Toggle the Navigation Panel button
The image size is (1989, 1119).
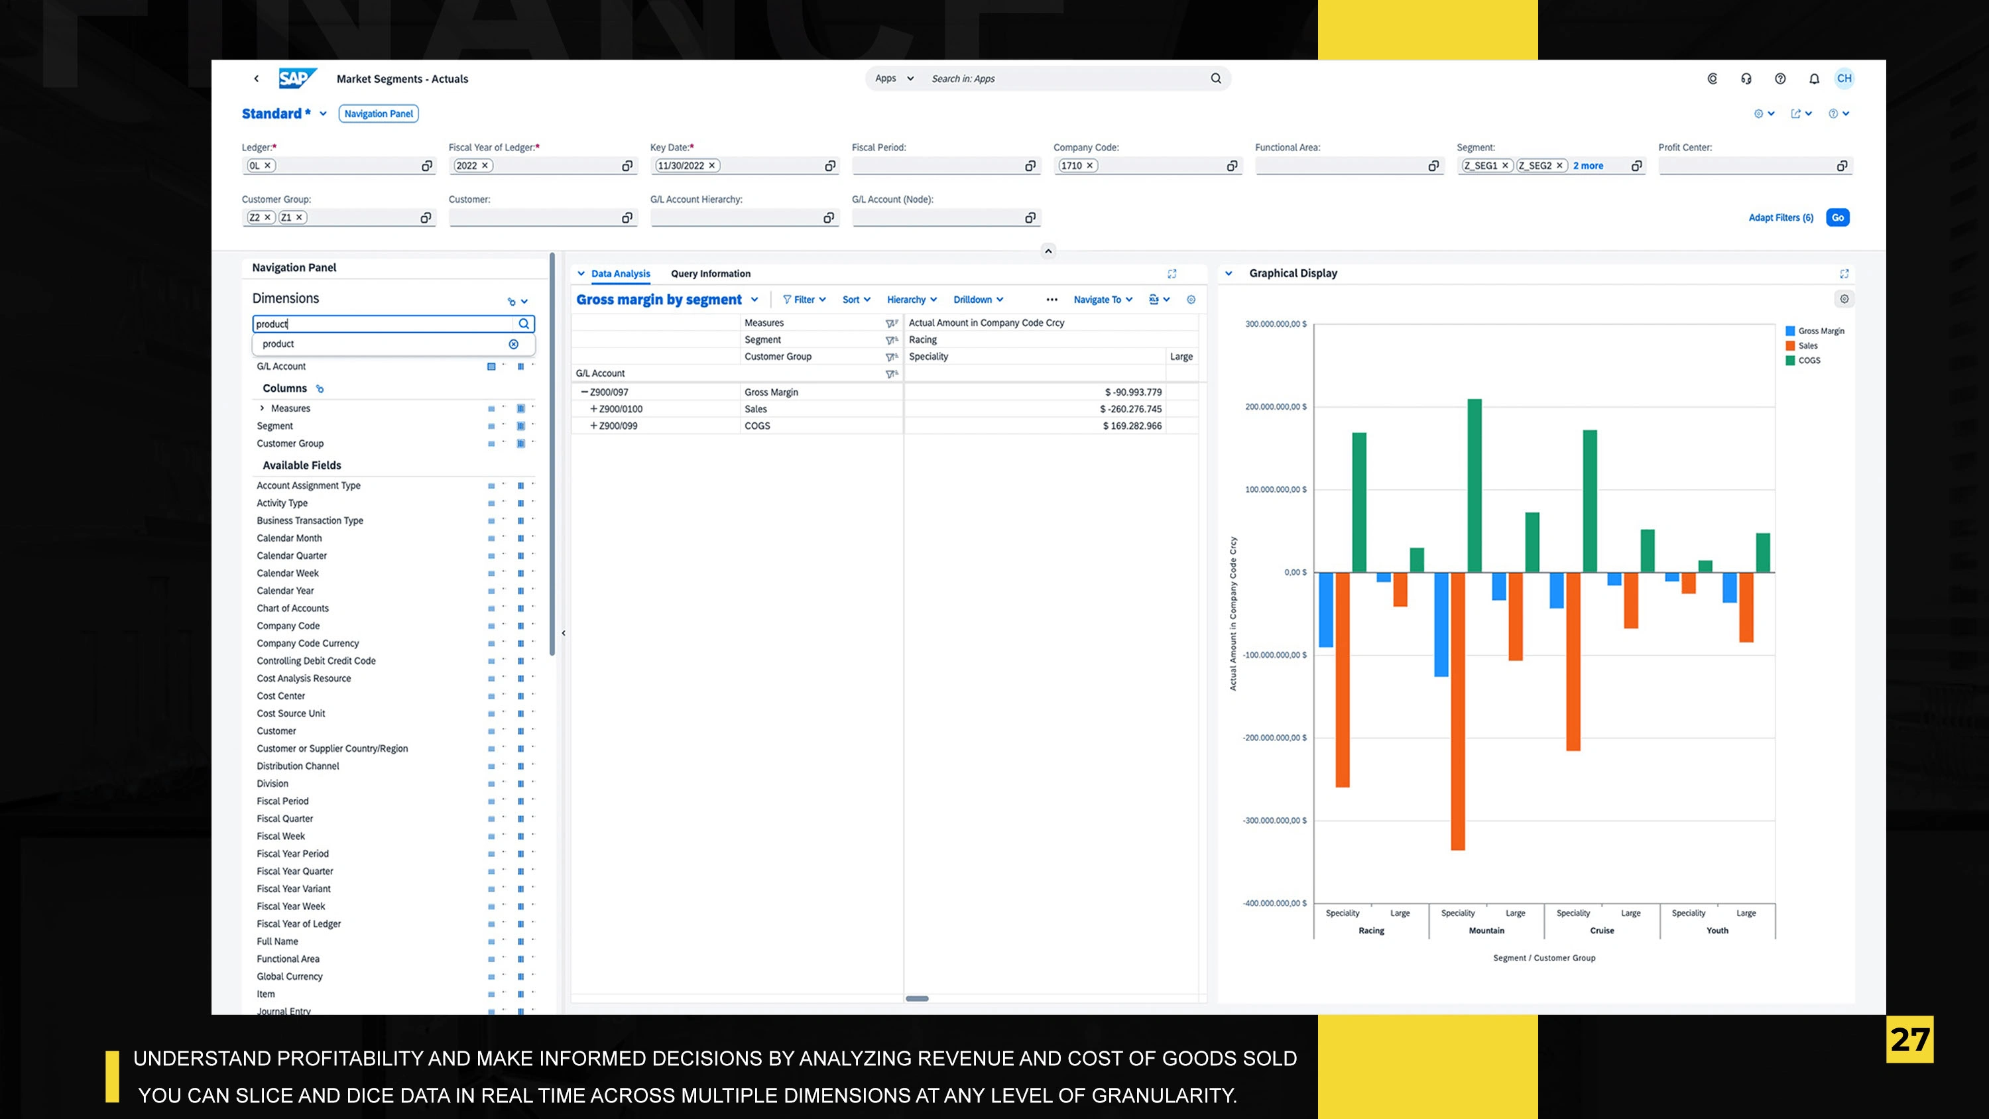point(379,113)
